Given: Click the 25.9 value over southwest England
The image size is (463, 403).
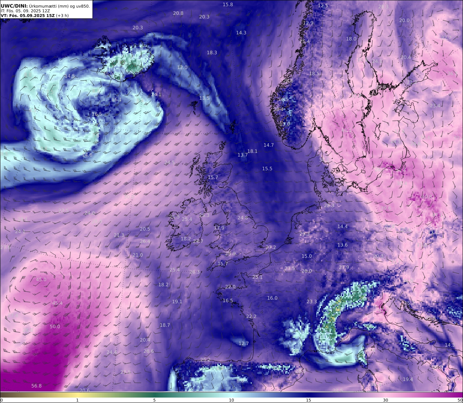Looking at the screenshot, I should 230,254.
